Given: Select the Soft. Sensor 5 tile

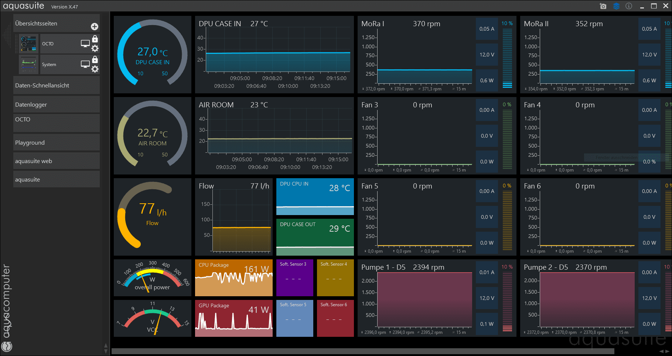Looking at the screenshot, I should click(x=295, y=318).
